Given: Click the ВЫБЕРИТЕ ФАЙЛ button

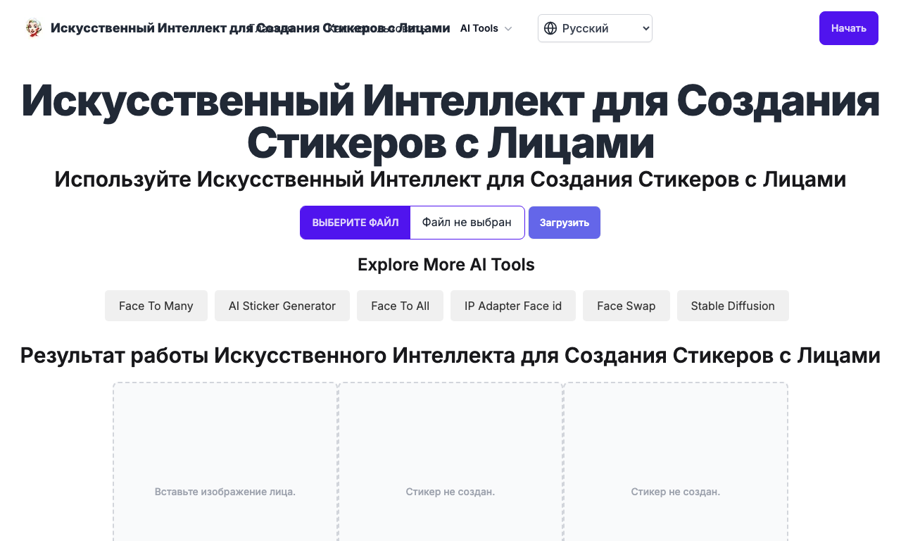Looking at the screenshot, I should [355, 223].
